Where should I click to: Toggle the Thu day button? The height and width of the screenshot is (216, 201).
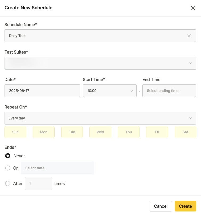click(x=129, y=132)
